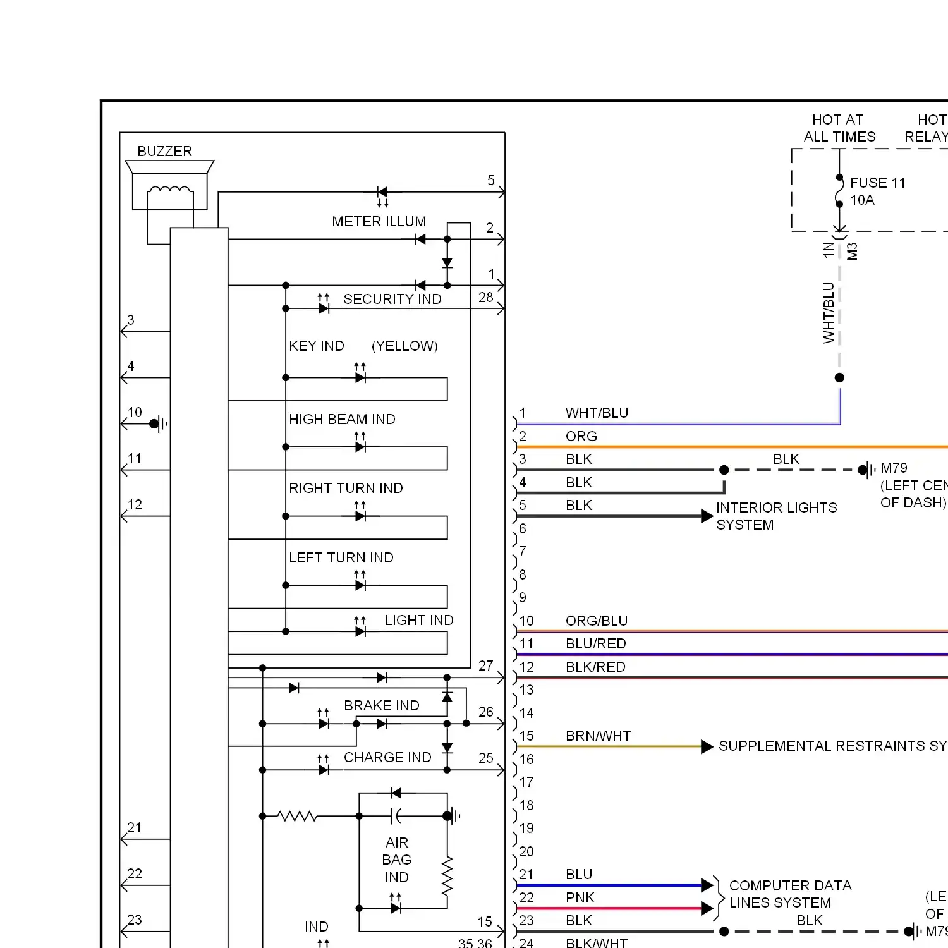The image size is (948, 948).
Task: Click the arrowhead pointing to Supplemental Restraints
Action: point(707,746)
